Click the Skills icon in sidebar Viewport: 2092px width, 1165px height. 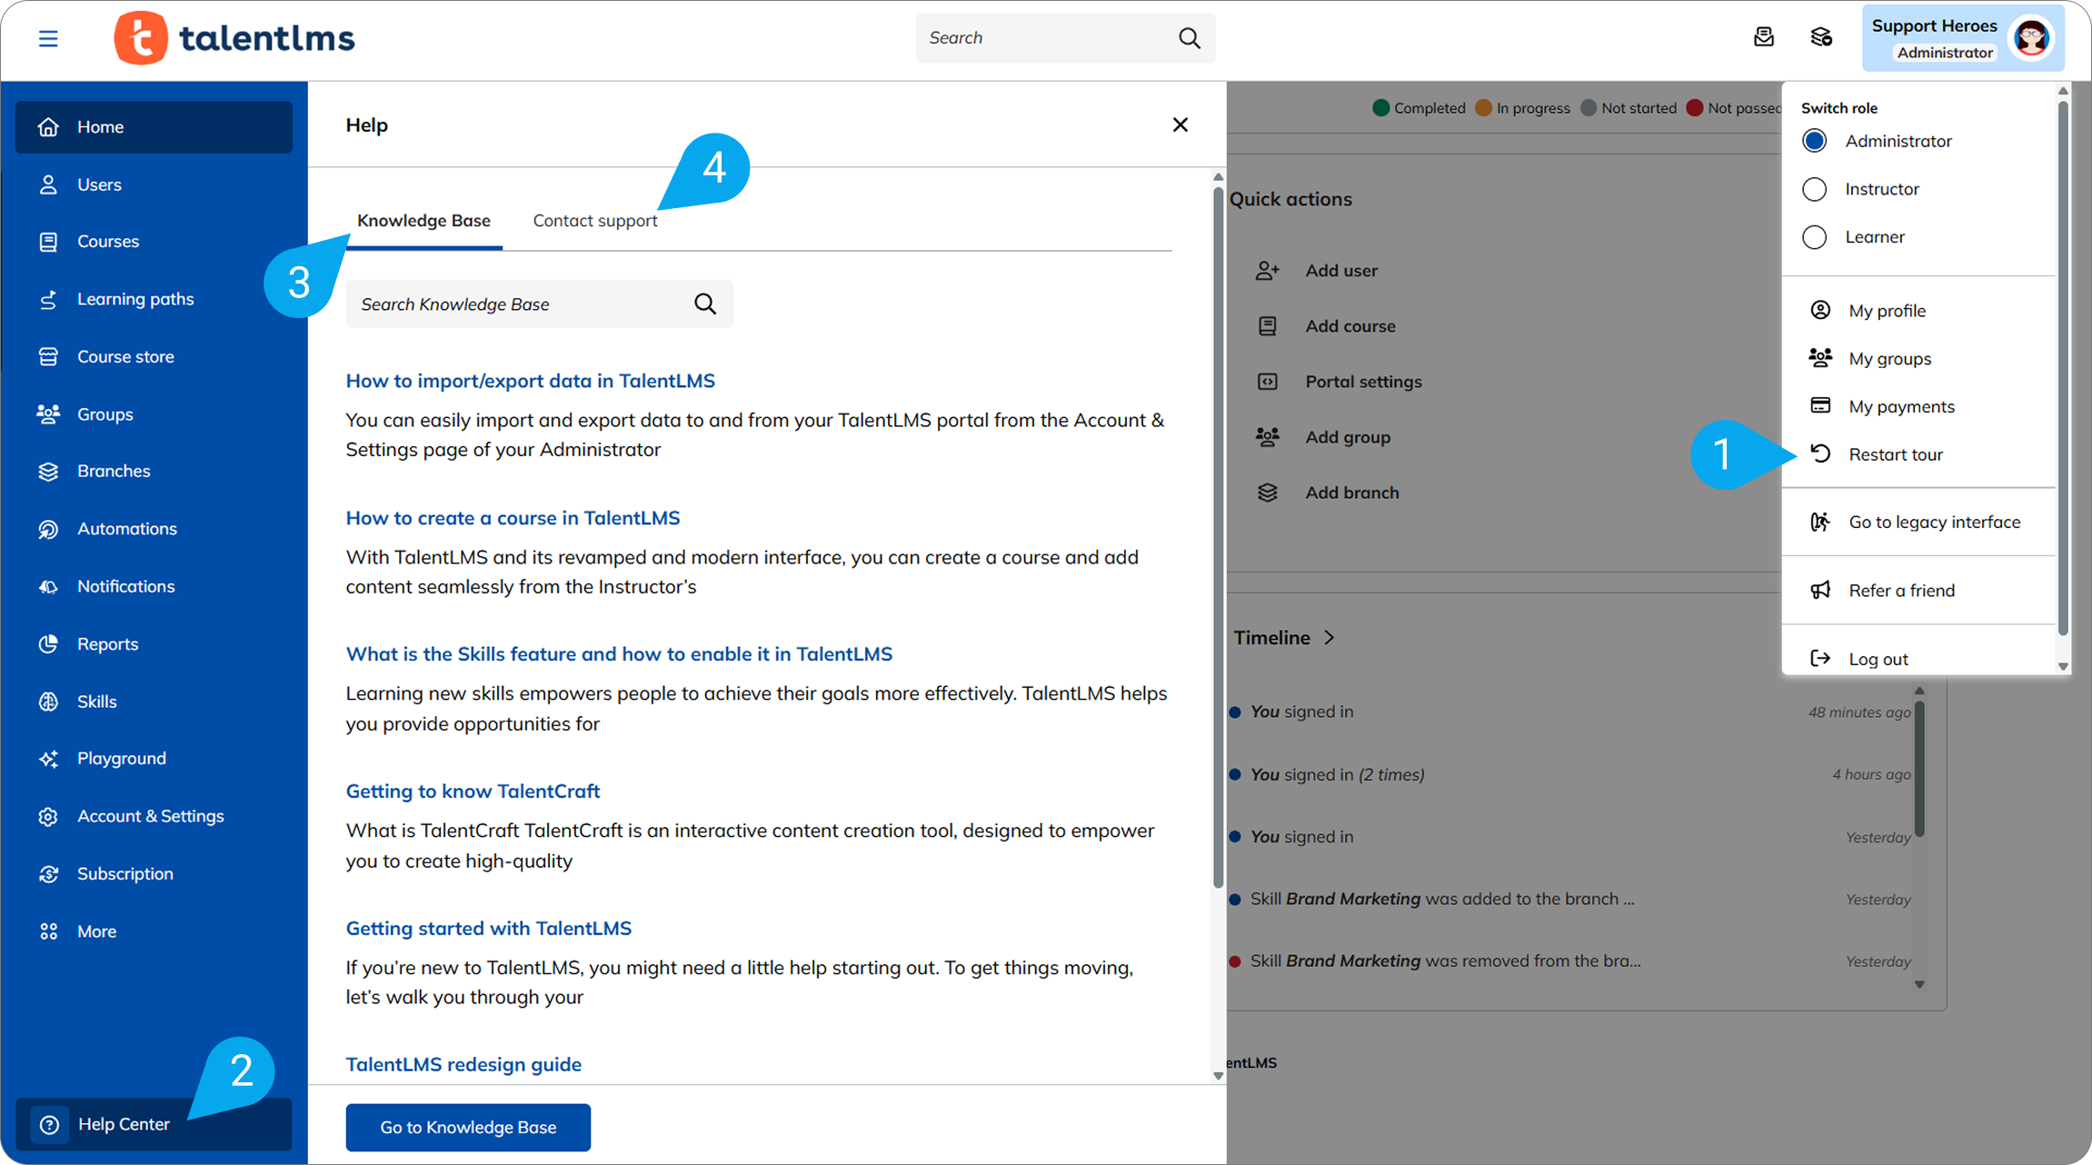point(48,702)
